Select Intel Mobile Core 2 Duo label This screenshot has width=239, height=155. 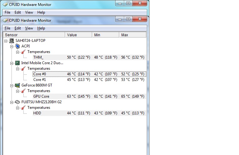coord(42,63)
